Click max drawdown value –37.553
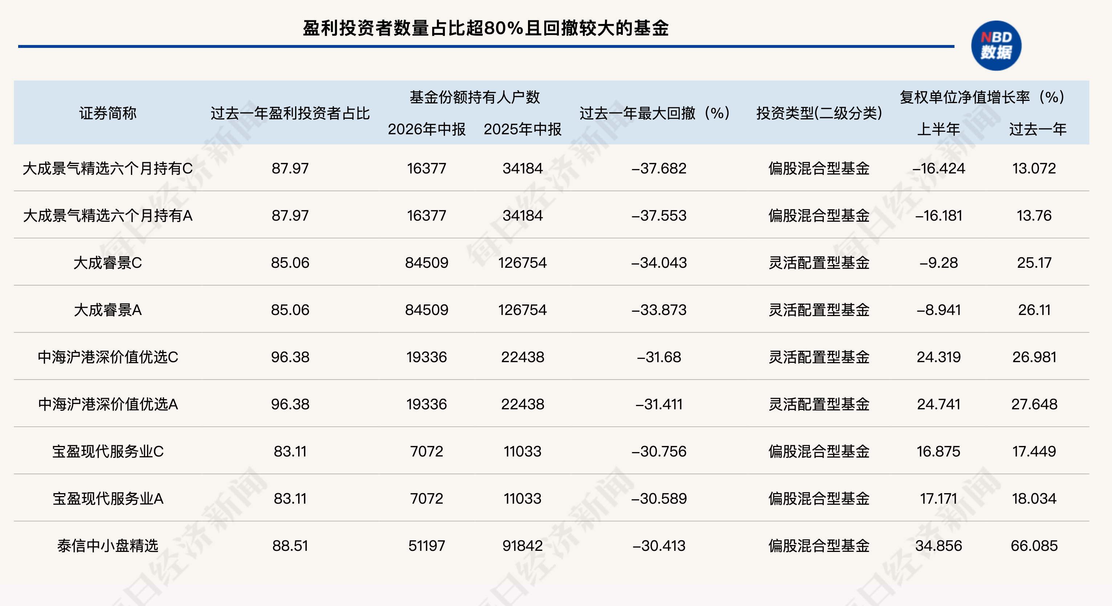Screen dimensions: 1112x606 [659, 215]
